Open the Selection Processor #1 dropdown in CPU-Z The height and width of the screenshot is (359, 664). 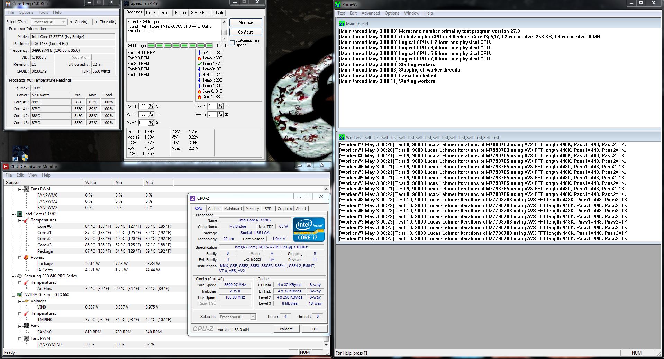[237, 317]
